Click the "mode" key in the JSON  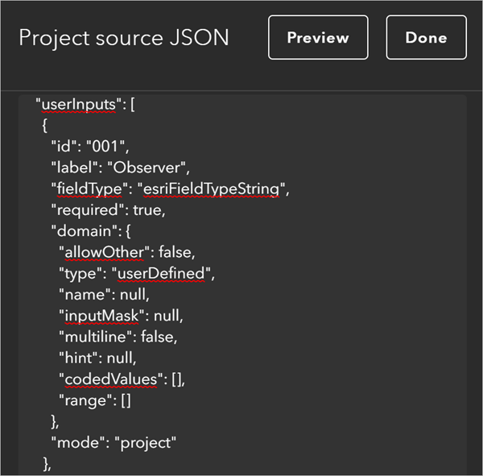[x=76, y=442]
